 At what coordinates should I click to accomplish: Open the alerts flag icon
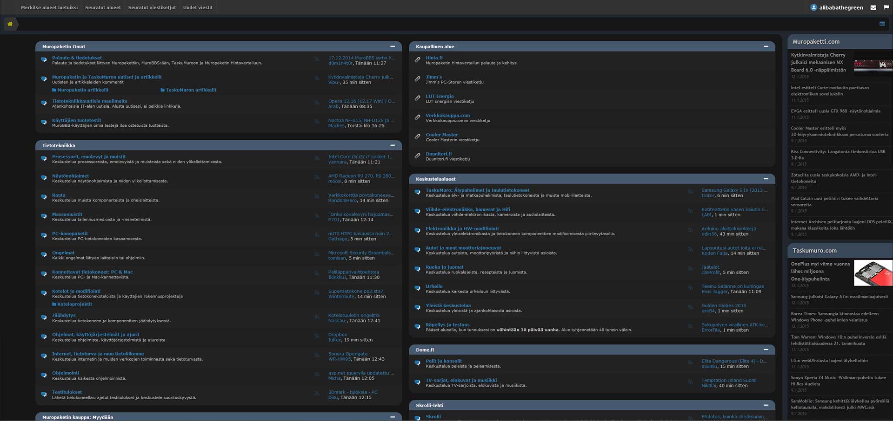(886, 7)
